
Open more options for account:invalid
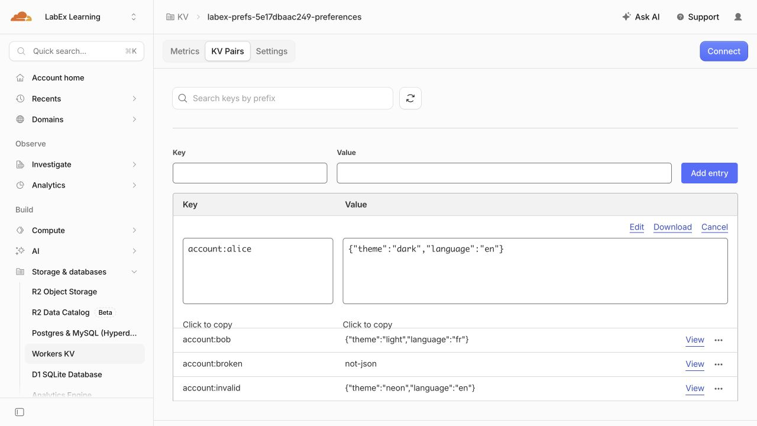tap(719, 389)
